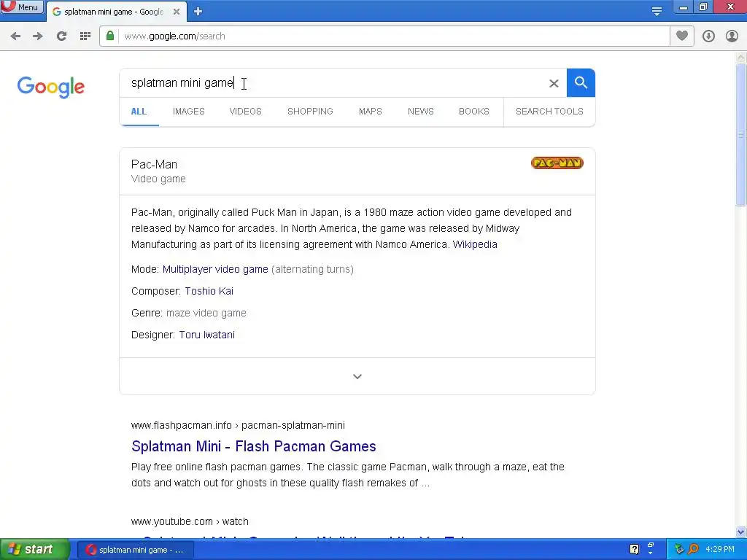Open Splatman Mini - Flash Pacman Games result

pyautogui.click(x=253, y=446)
